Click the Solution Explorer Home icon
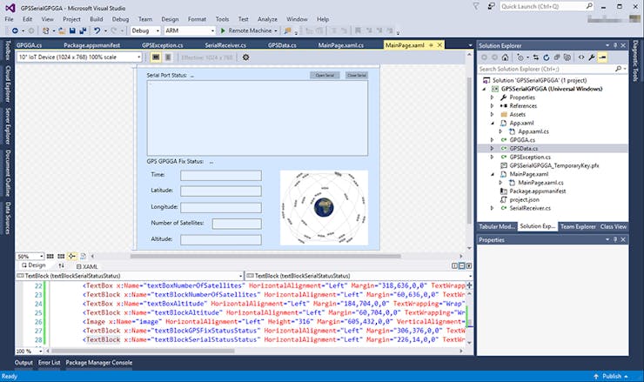 [x=505, y=57]
